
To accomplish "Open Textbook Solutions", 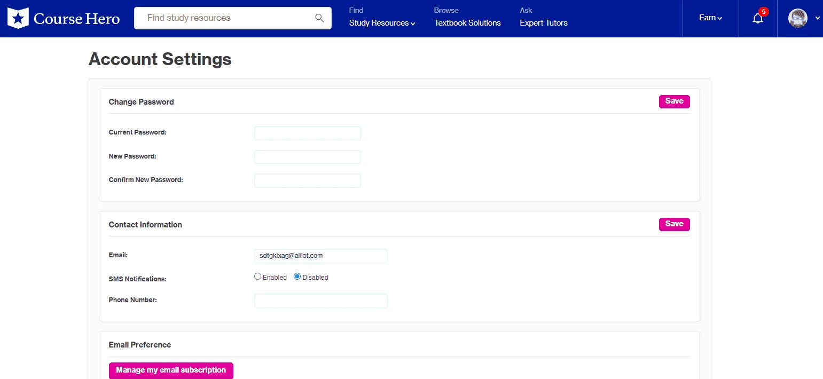I will (x=467, y=23).
